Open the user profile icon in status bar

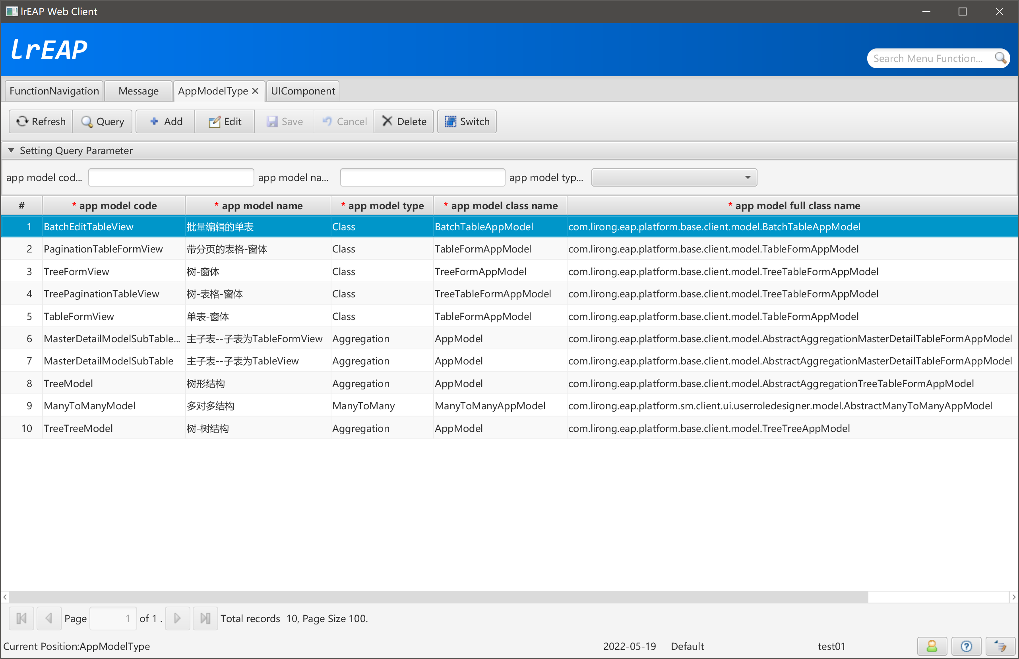pyautogui.click(x=932, y=646)
